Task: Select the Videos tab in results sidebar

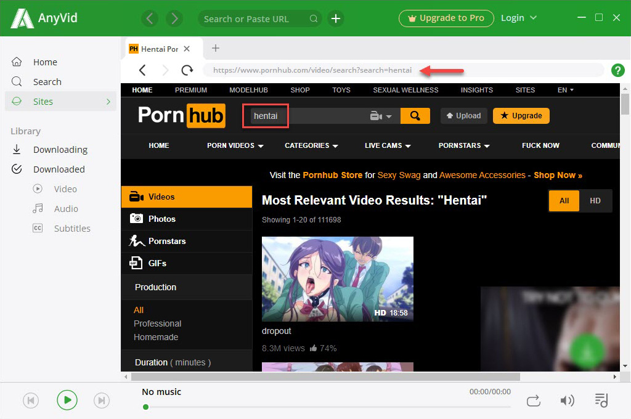Action: pos(187,197)
